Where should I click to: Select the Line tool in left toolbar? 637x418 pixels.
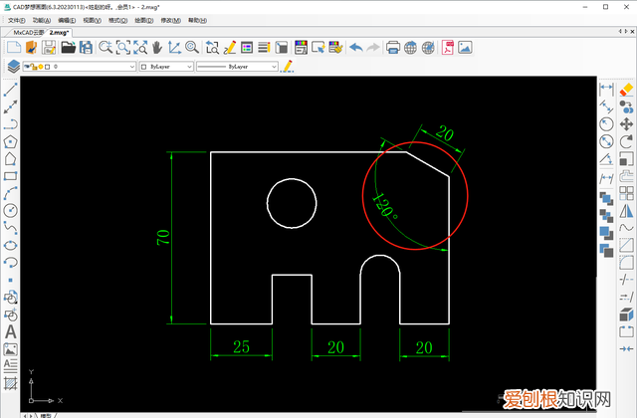11,89
